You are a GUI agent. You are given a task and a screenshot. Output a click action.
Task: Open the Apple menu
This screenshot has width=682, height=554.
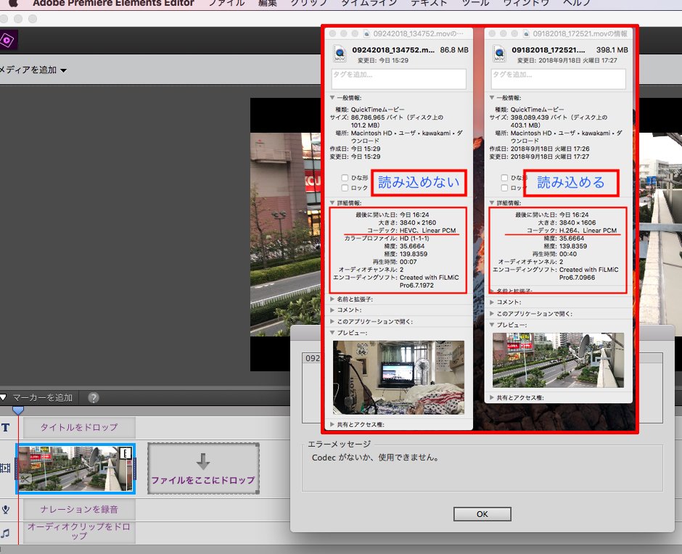[x=14, y=3]
